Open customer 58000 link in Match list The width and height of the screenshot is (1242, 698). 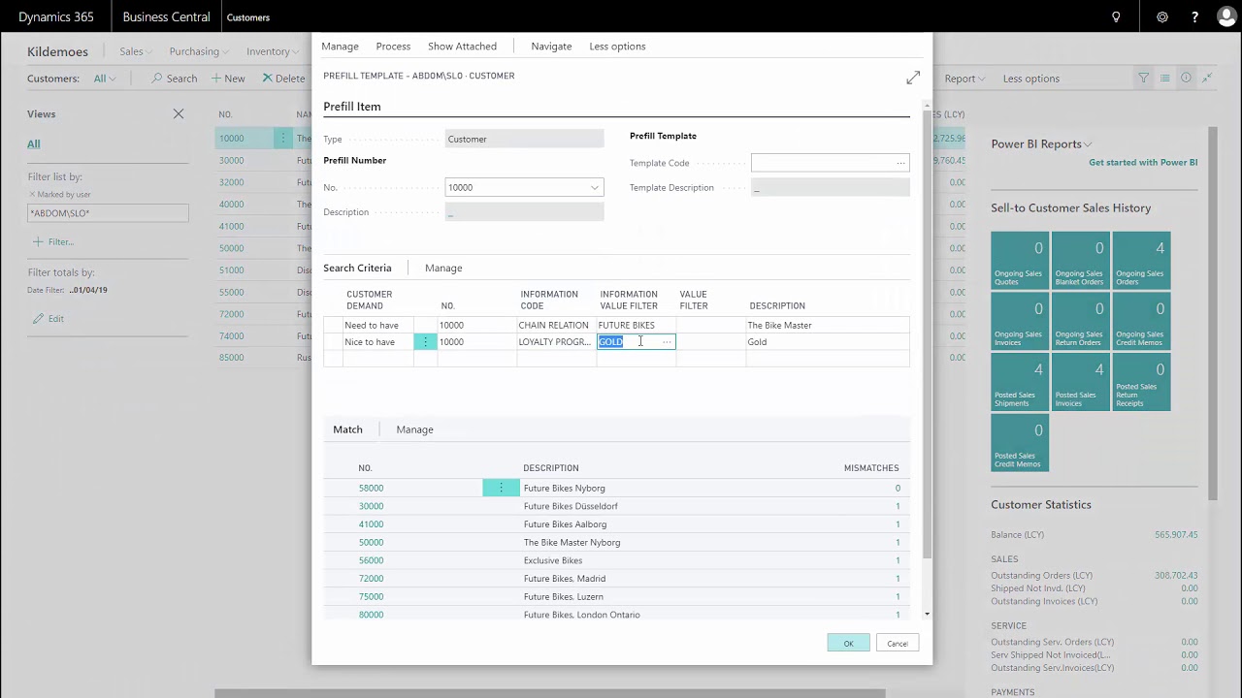371,489
